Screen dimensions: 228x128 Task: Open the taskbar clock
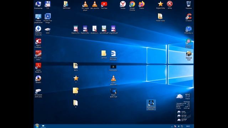click(188, 126)
